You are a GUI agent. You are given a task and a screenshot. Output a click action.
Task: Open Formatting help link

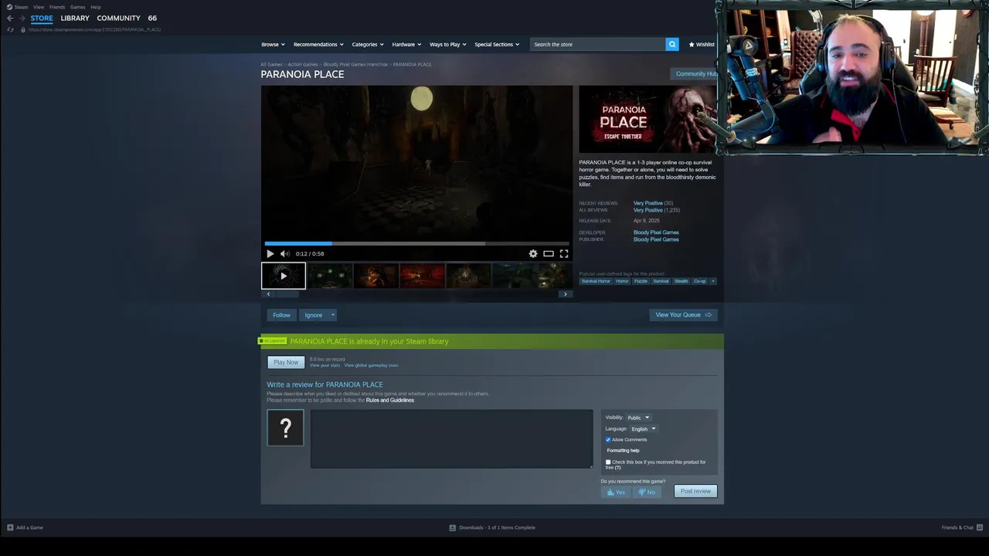click(x=623, y=450)
